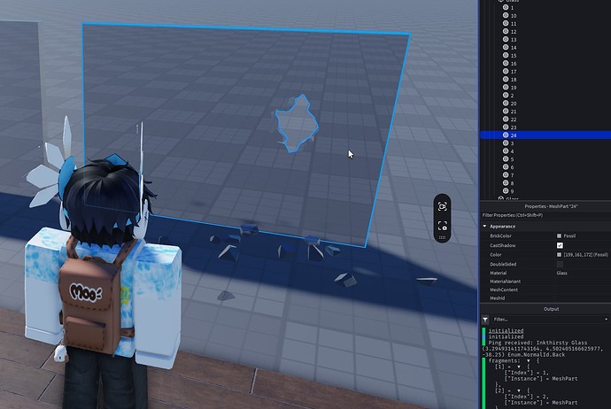Select tree item labeled 9

coord(512,191)
